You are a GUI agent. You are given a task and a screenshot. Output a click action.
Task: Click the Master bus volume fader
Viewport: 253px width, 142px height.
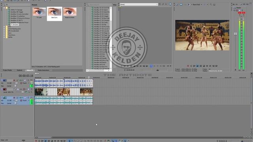click(x=236, y=34)
